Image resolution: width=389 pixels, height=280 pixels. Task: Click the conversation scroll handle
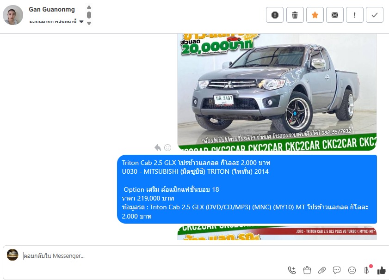(x=89, y=15)
